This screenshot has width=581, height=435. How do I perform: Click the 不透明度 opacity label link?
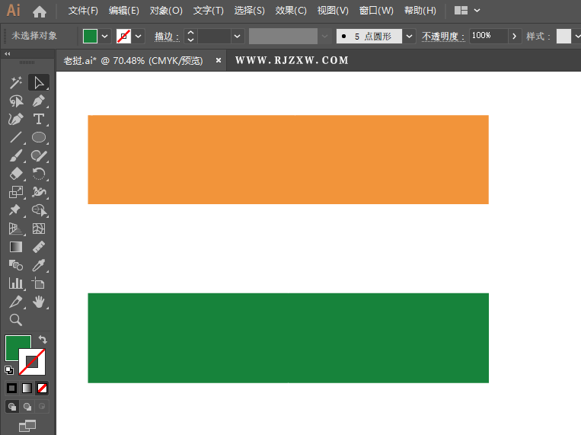click(x=443, y=36)
